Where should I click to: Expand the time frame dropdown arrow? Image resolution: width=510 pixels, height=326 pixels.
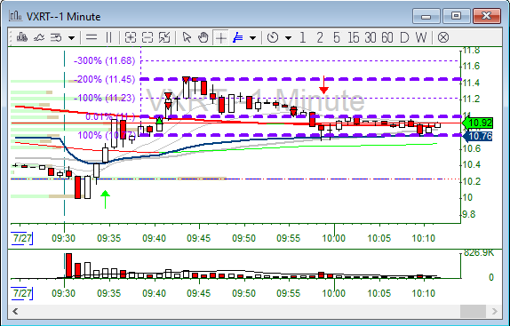[x=288, y=38]
